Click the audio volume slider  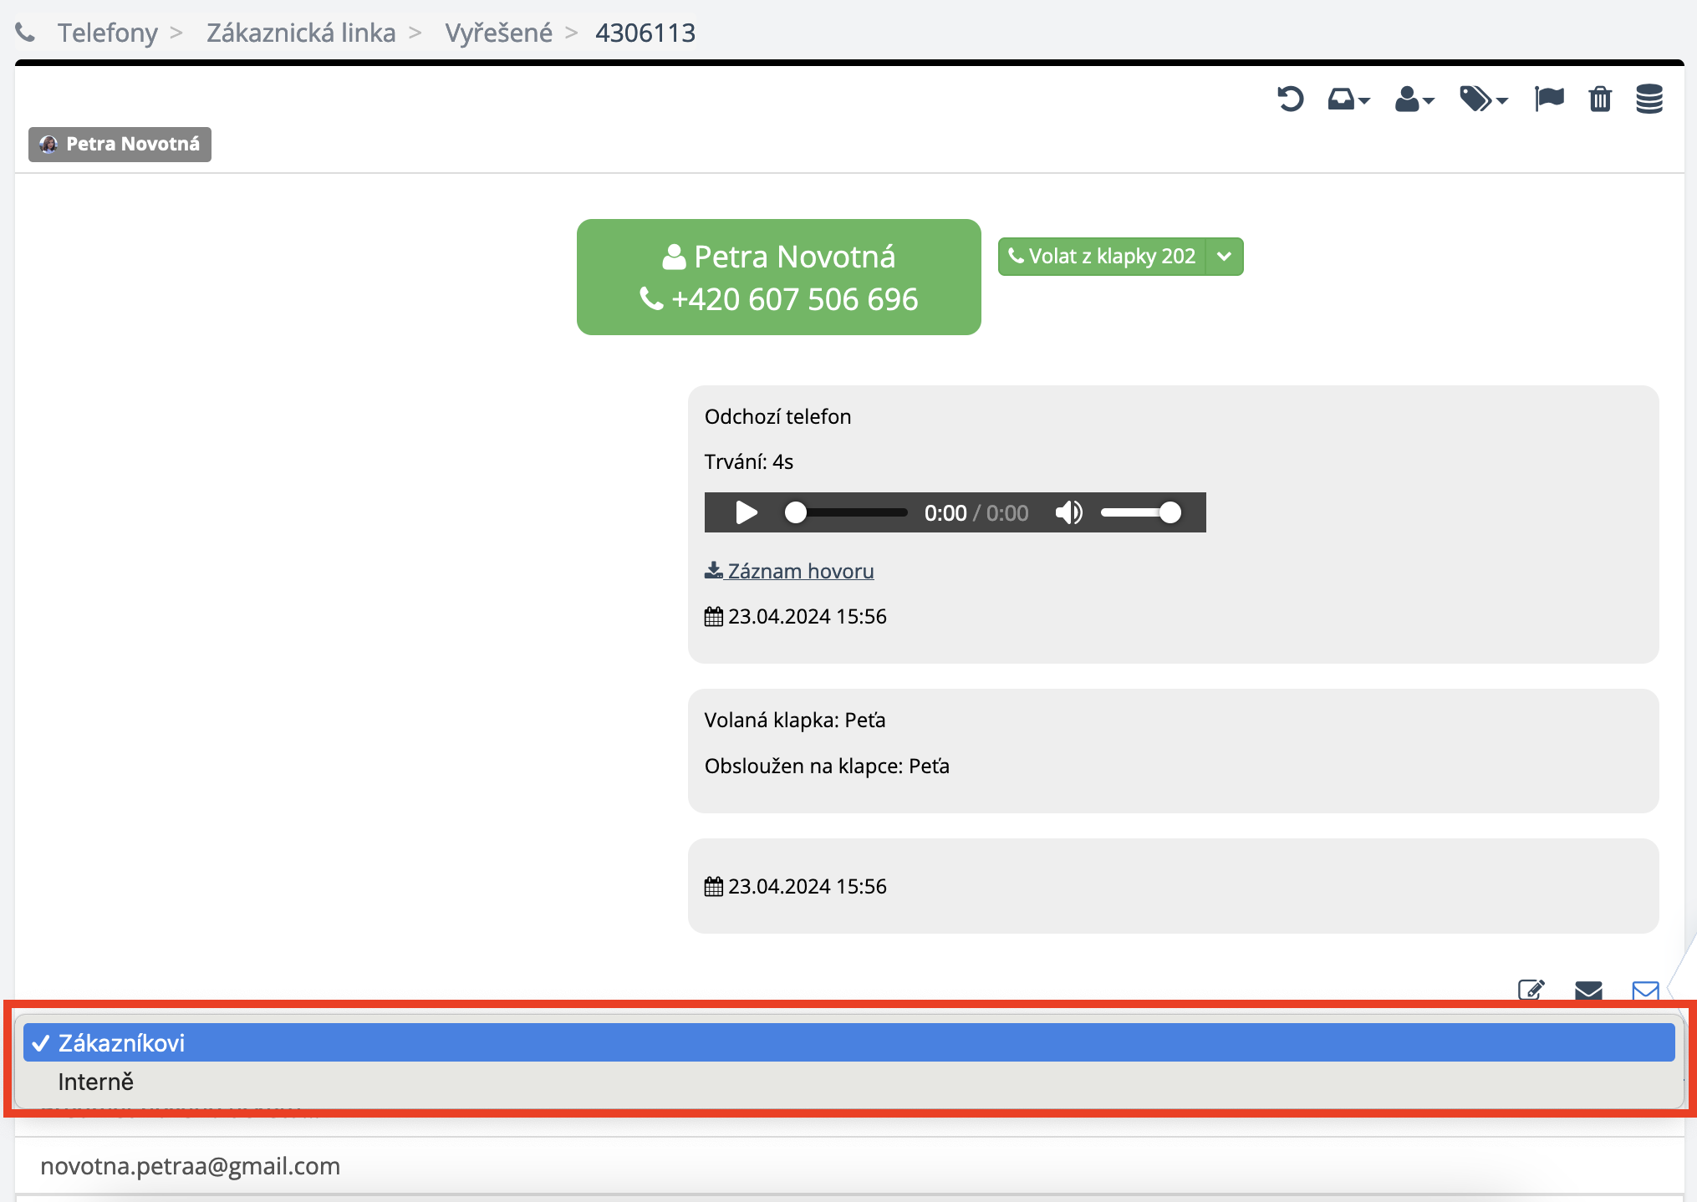[x=1140, y=512]
